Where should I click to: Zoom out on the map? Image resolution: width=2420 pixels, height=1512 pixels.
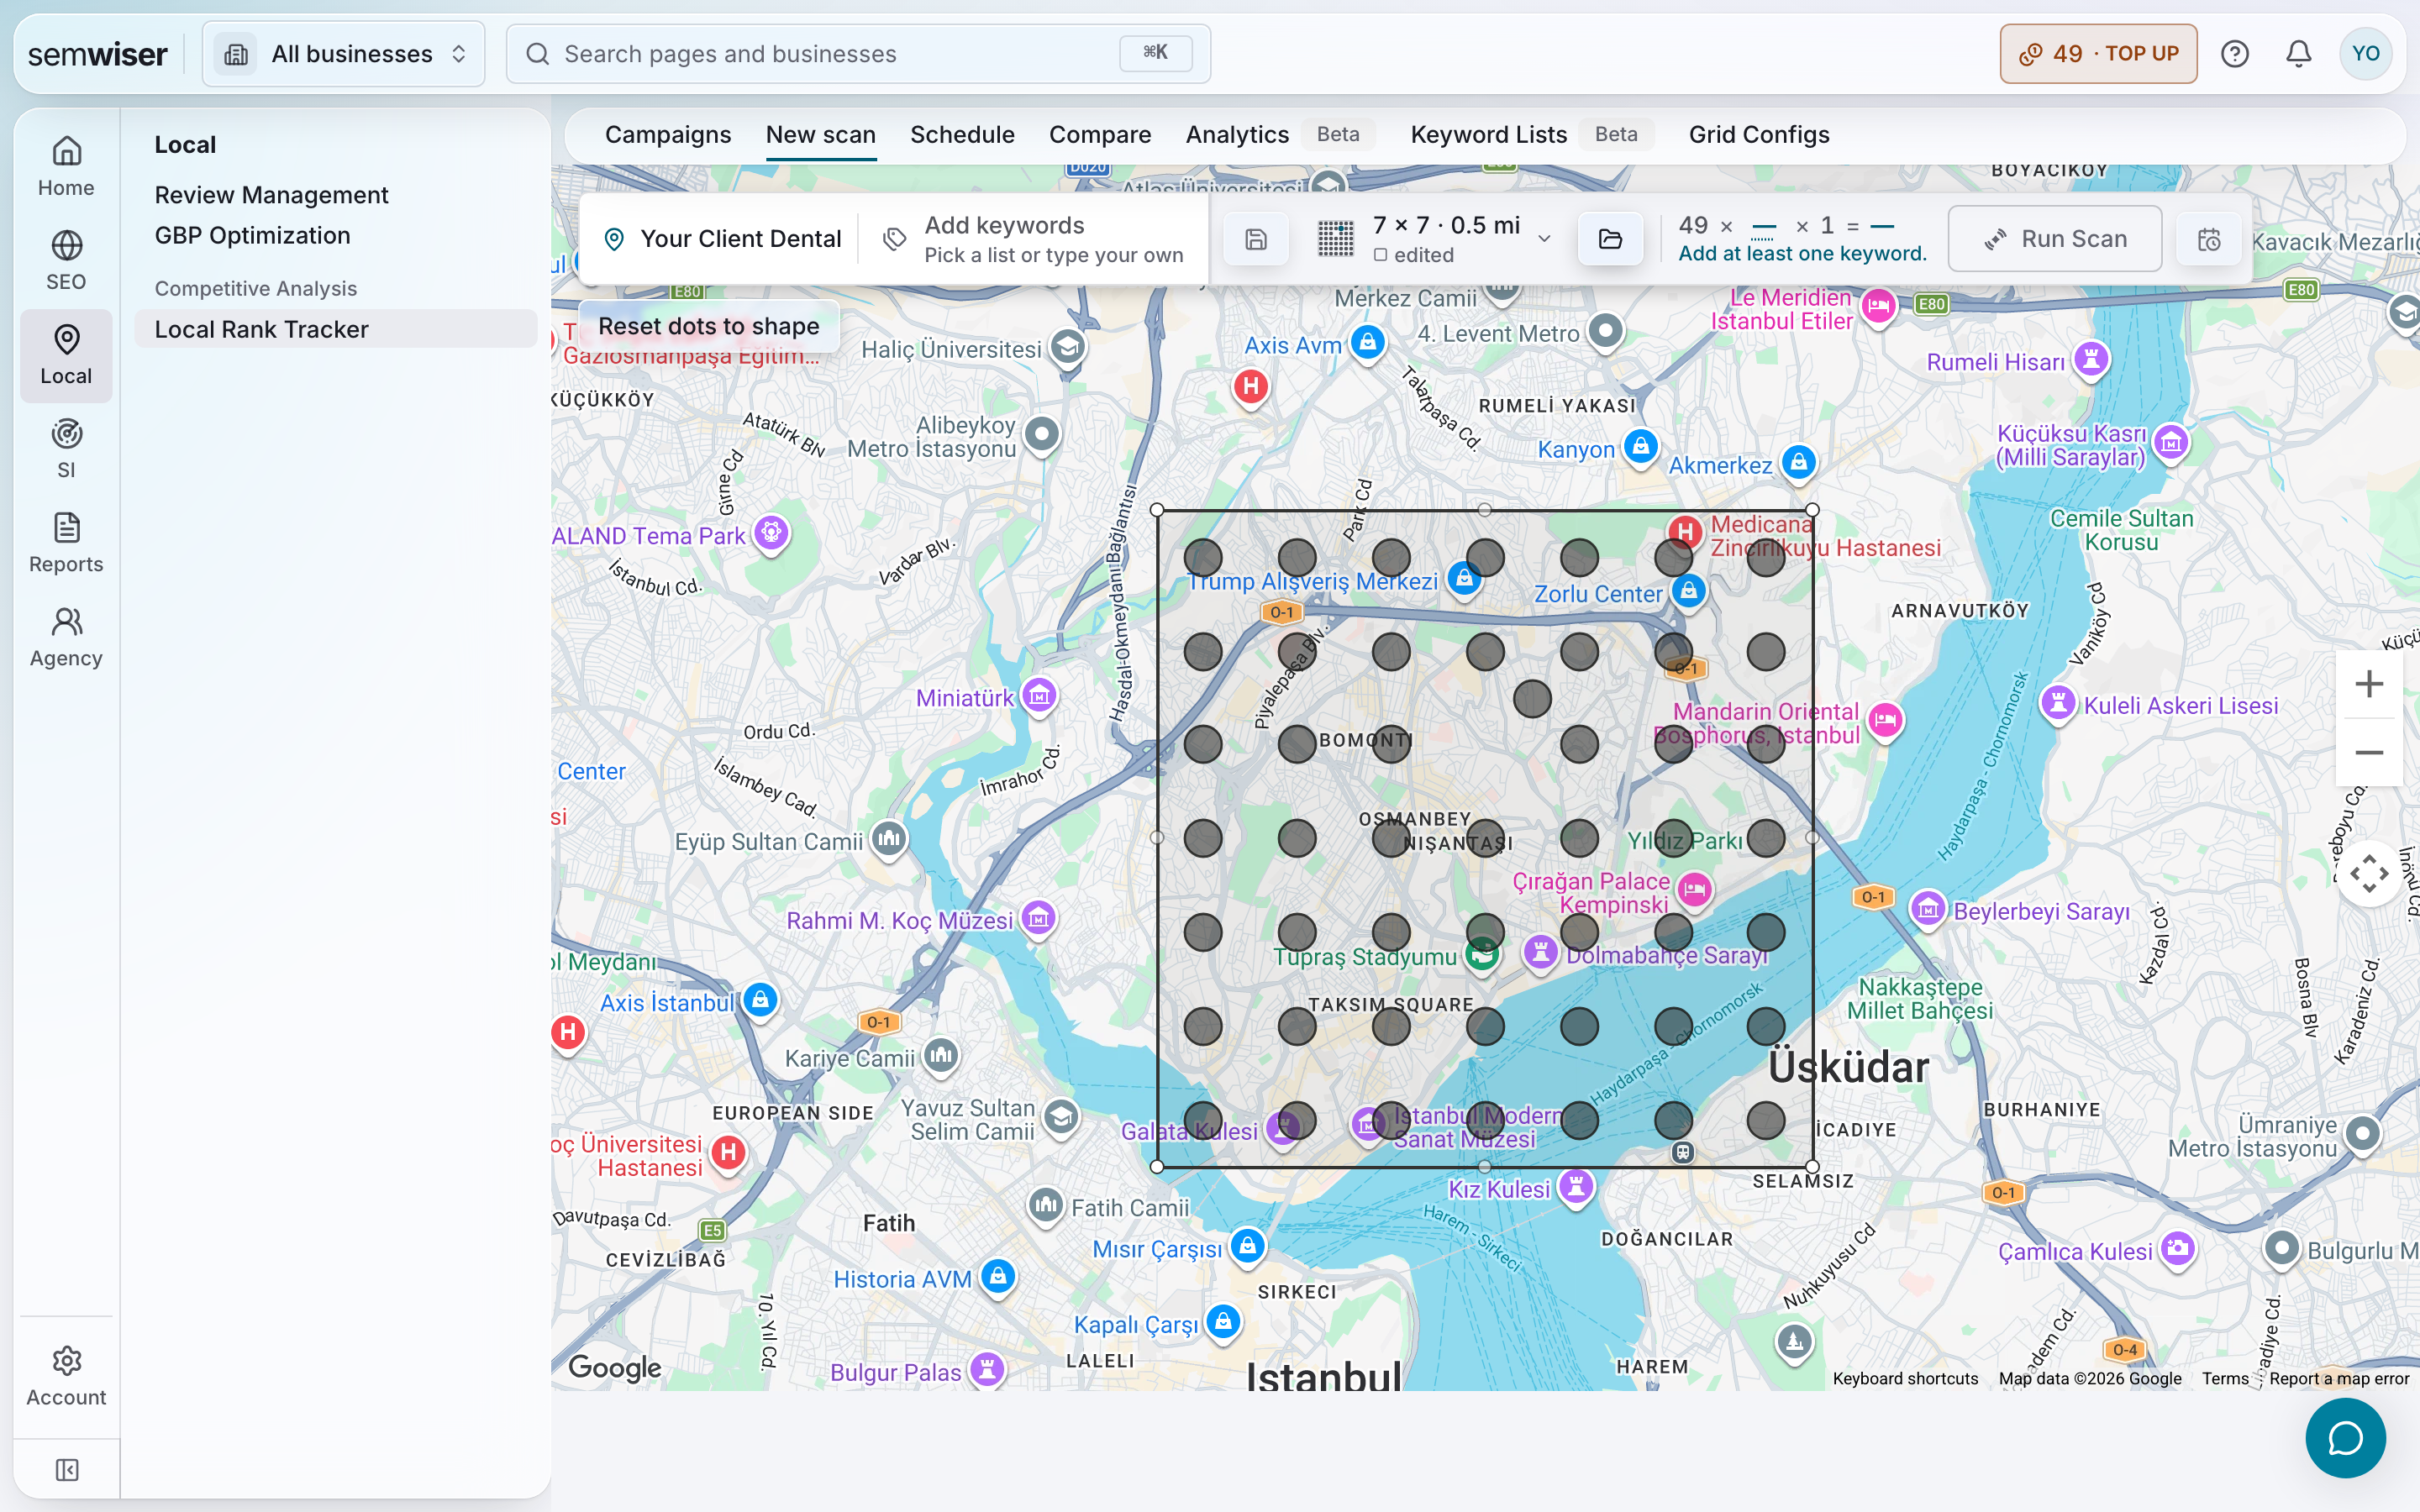tap(2369, 752)
